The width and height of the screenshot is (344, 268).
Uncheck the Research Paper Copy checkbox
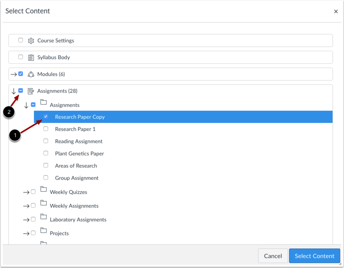pyautogui.click(x=45, y=116)
